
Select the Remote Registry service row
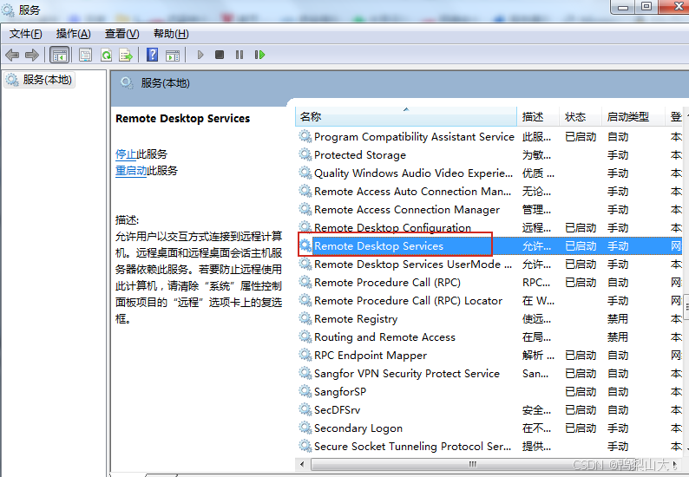coord(356,319)
